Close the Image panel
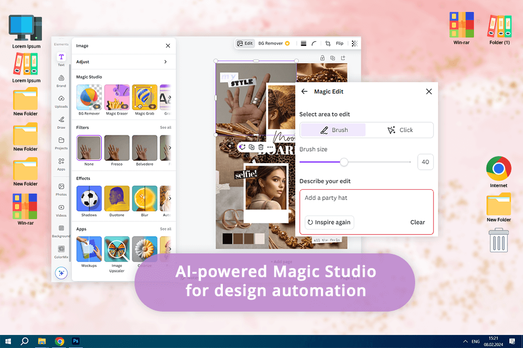Viewport: 523px width, 348px height. pos(168,46)
